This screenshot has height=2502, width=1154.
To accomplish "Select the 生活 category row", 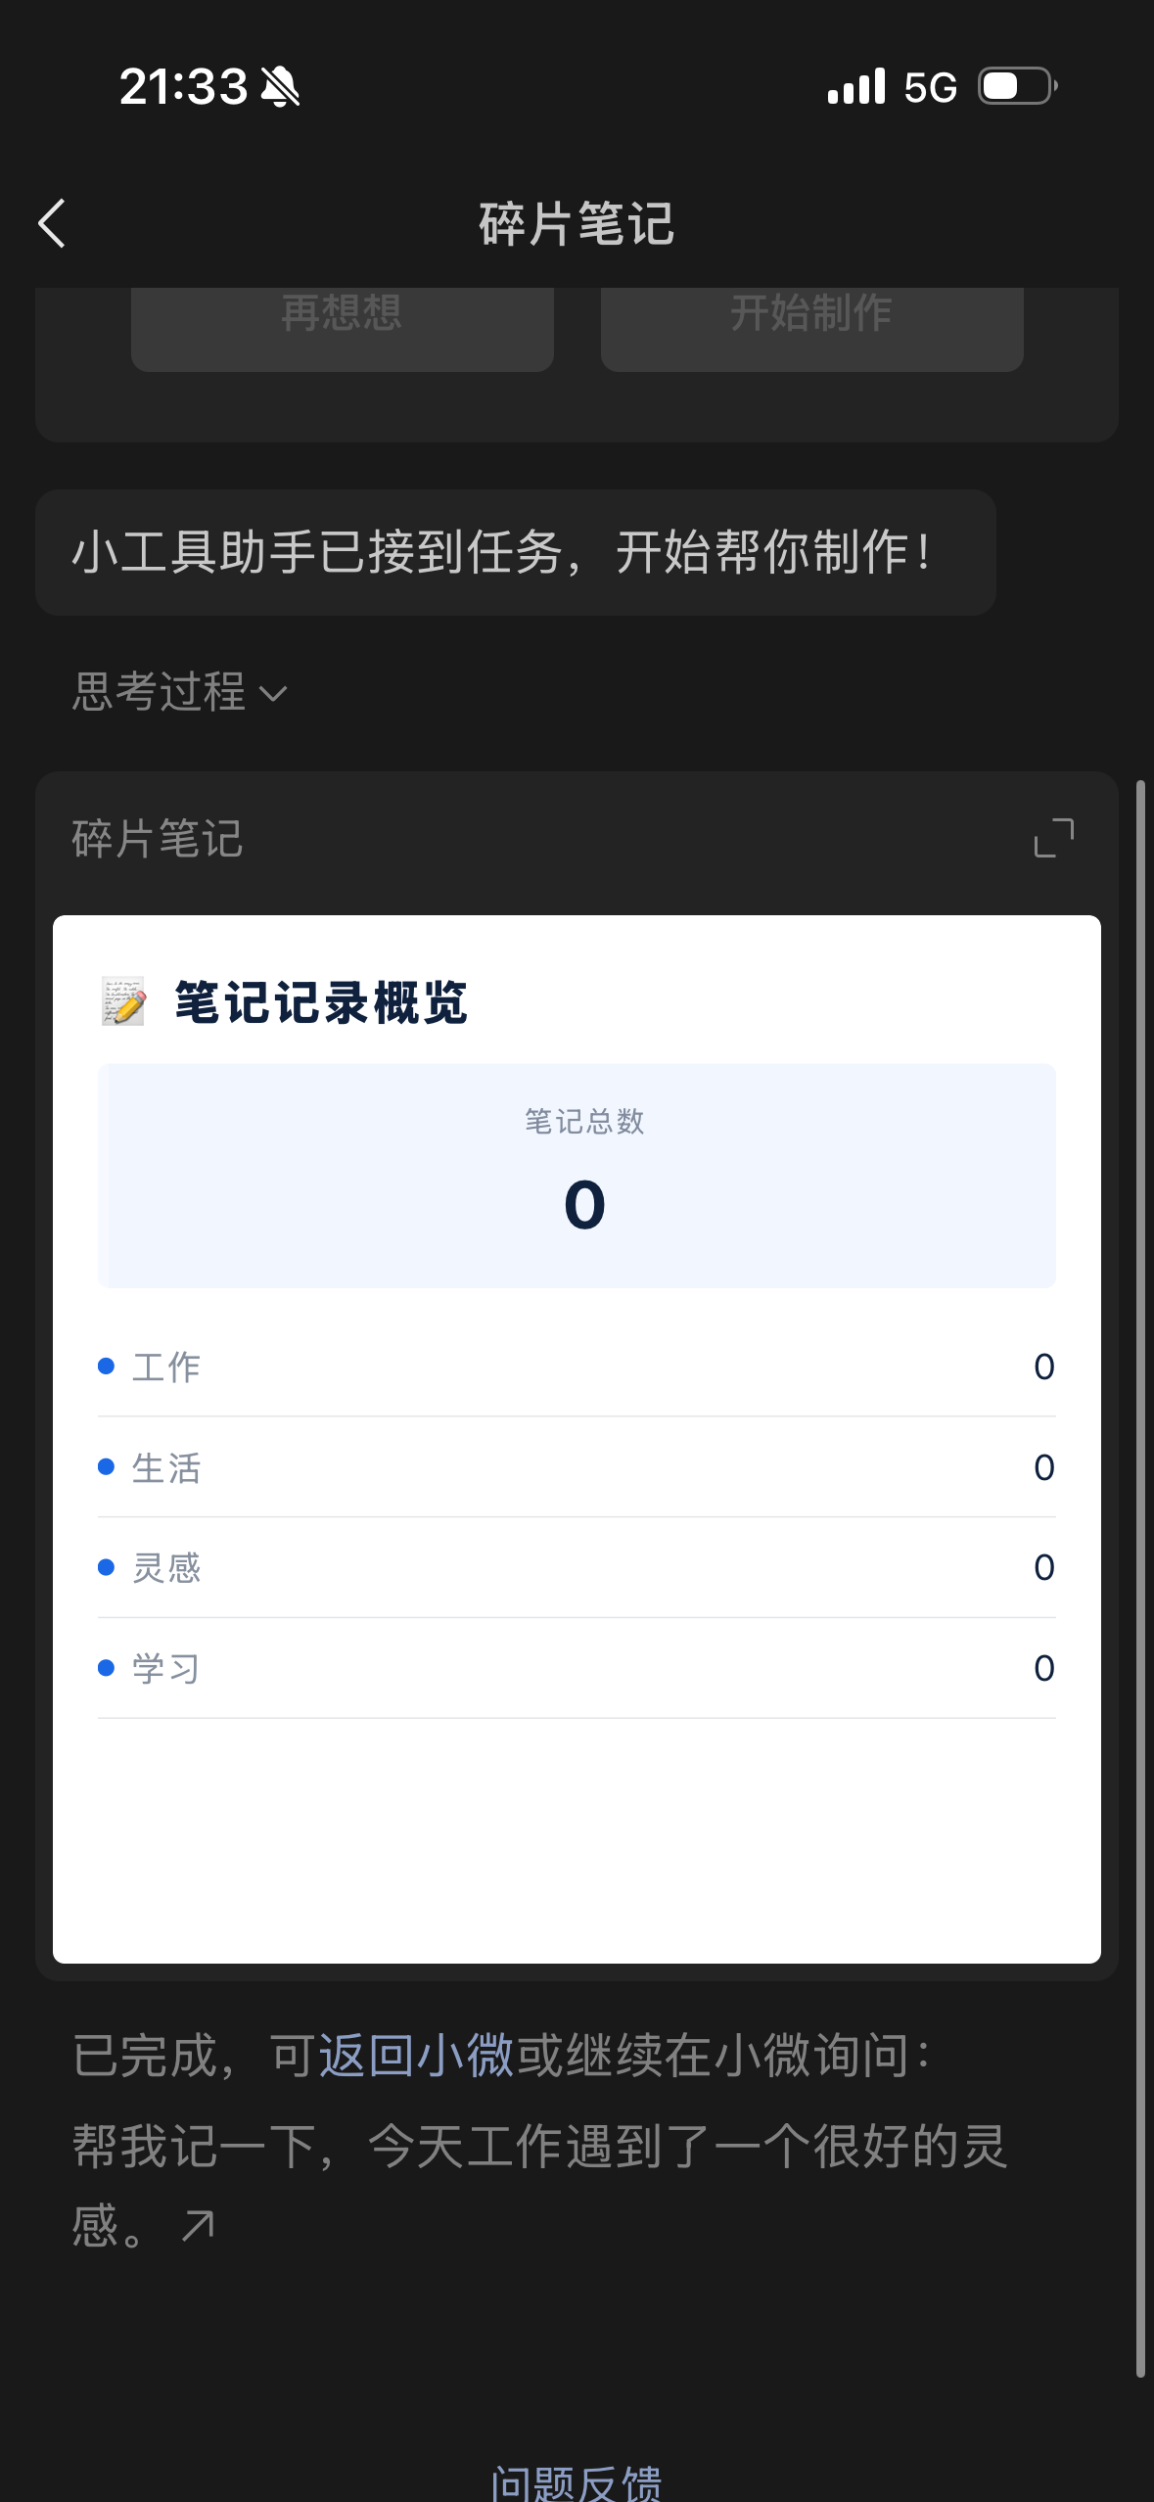I will coord(577,1467).
